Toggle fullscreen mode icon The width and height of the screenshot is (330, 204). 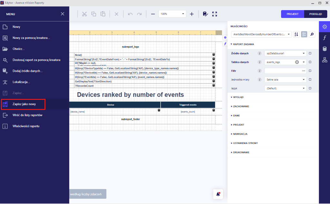pyautogui.click(x=215, y=14)
